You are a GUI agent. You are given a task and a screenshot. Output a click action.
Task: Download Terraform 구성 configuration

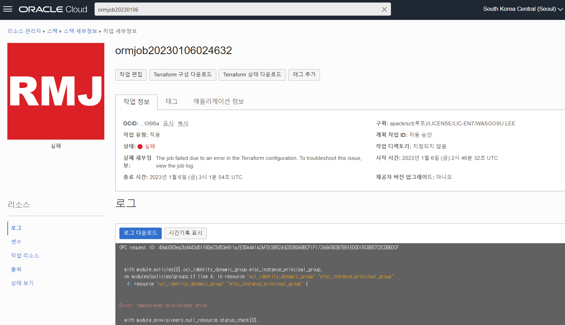(x=183, y=75)
